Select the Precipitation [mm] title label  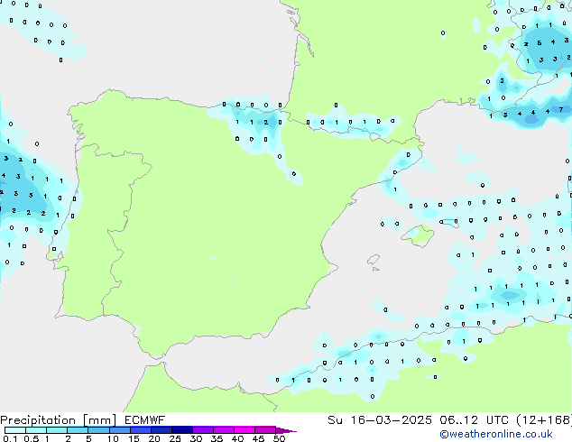pos(52,419)
